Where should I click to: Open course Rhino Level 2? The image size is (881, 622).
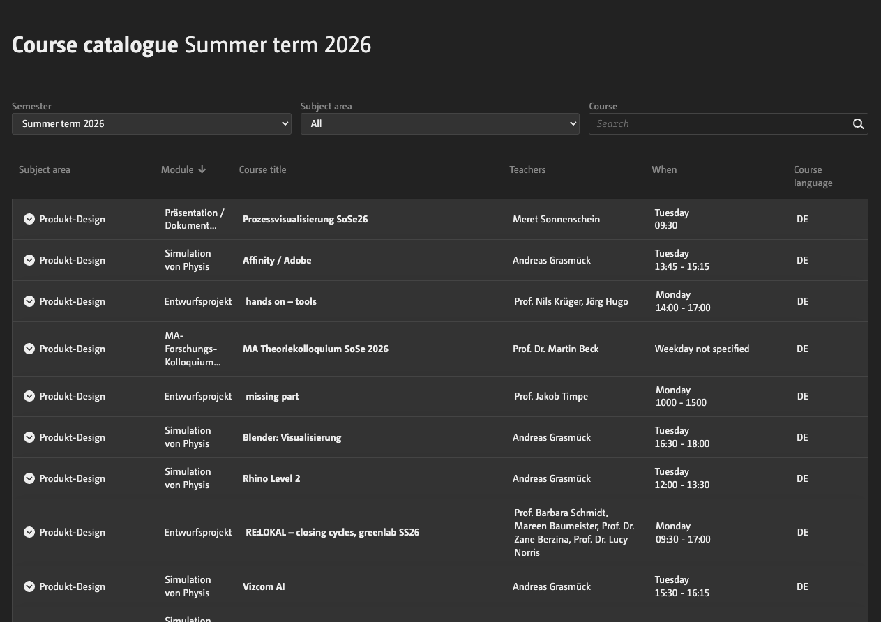[271, 478]
